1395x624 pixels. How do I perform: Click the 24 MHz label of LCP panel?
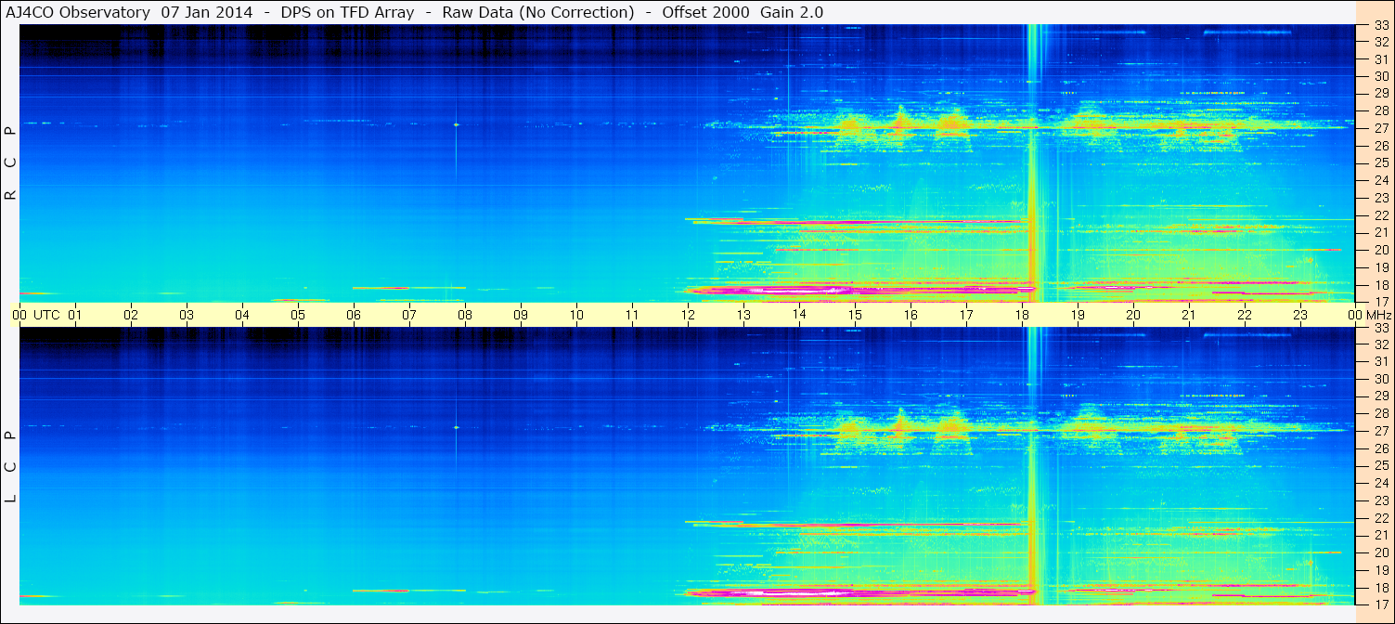pos(1380,483)
